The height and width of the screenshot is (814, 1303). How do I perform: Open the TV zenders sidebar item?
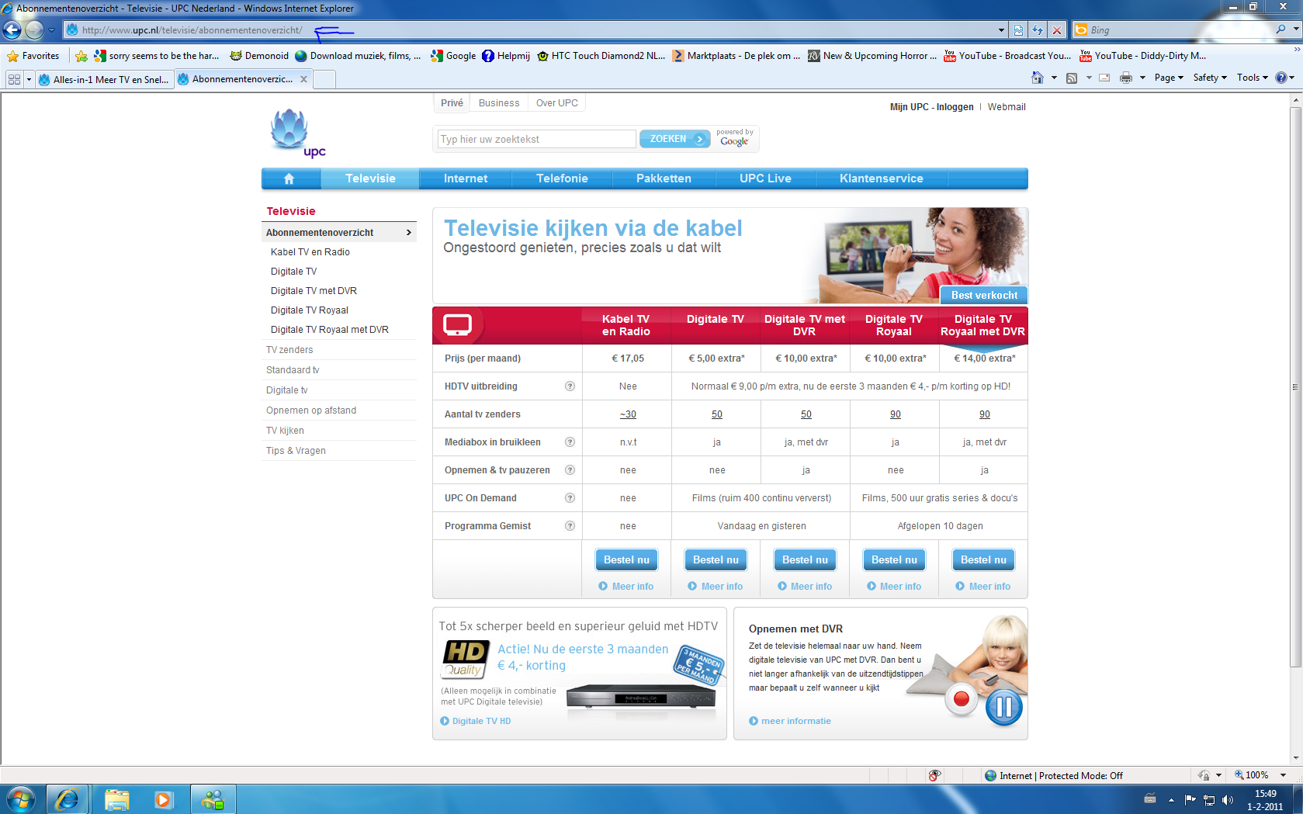click(x=289, y=350)
